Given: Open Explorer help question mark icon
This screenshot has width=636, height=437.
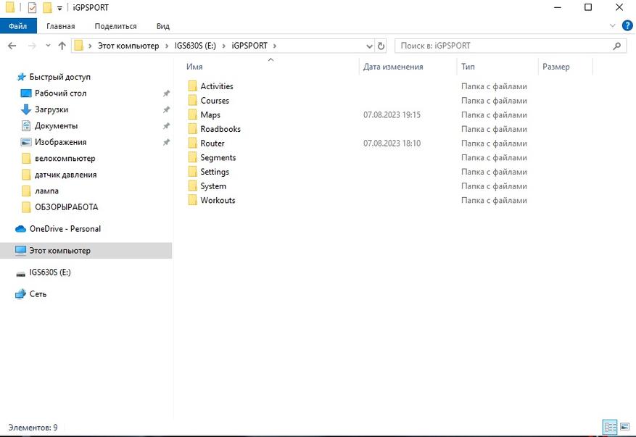Looking at the screenshot, I should [627, 25].
